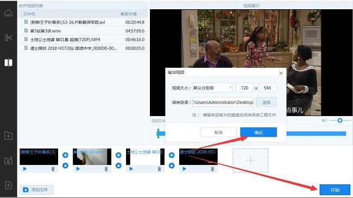Expand the 默认分辨率 video size dropdown
This screenshot has height=198, width=353.
tap(212, 88)
